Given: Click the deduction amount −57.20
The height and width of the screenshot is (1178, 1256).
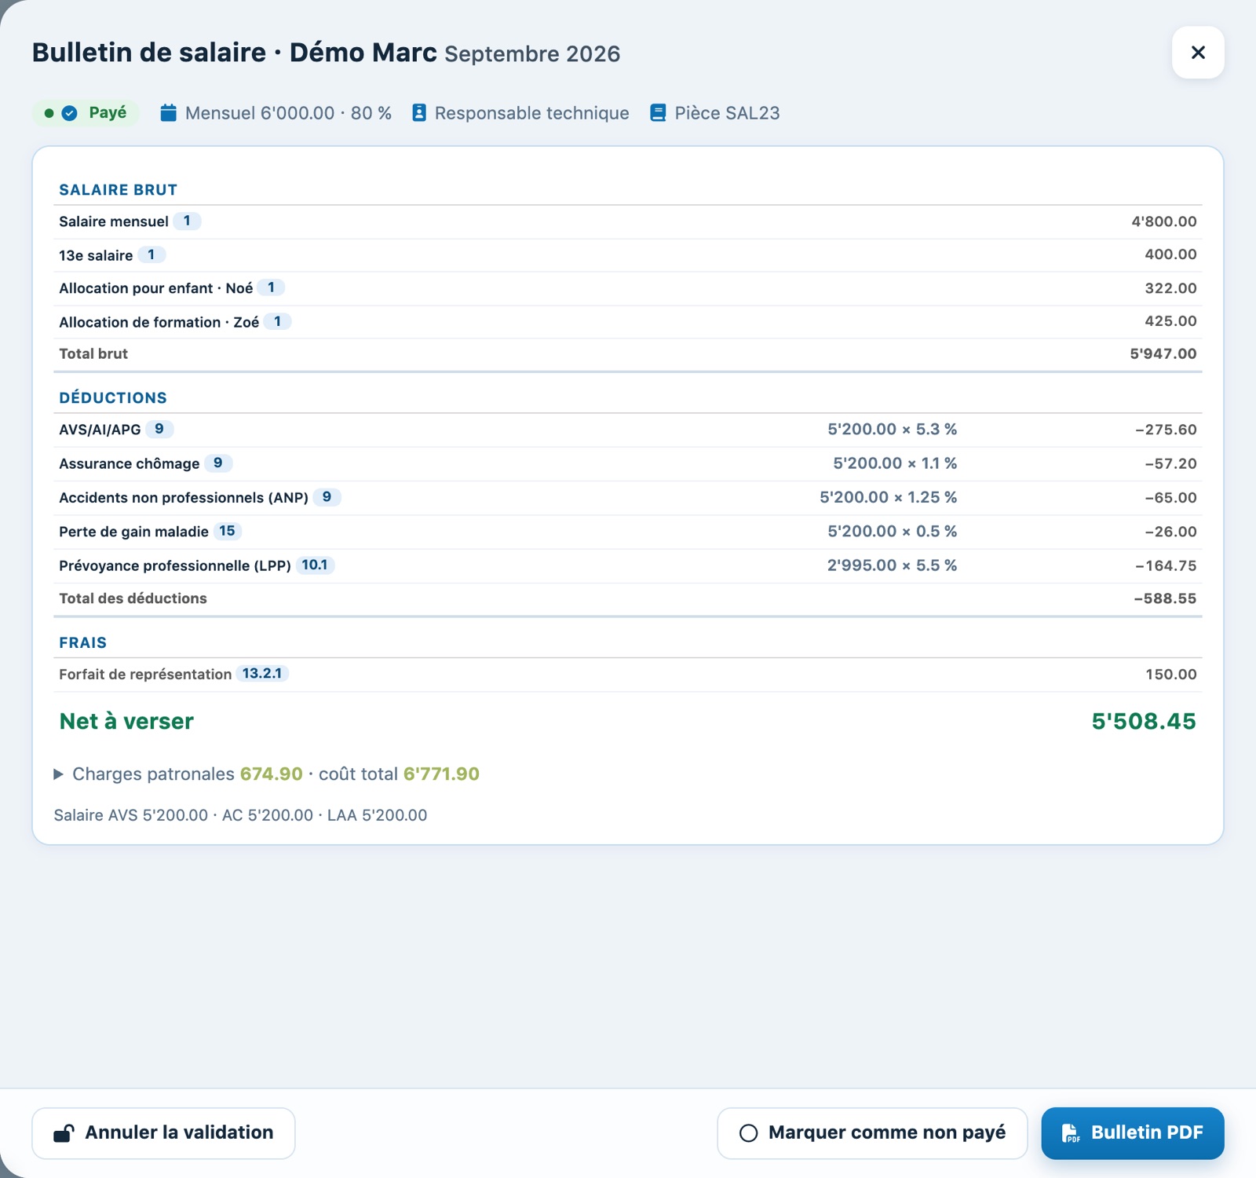Looking at the screenshot, I should click(x=1170, y=463).
